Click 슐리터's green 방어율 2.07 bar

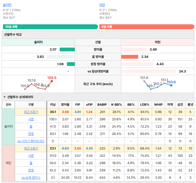(x=67, y=49)
